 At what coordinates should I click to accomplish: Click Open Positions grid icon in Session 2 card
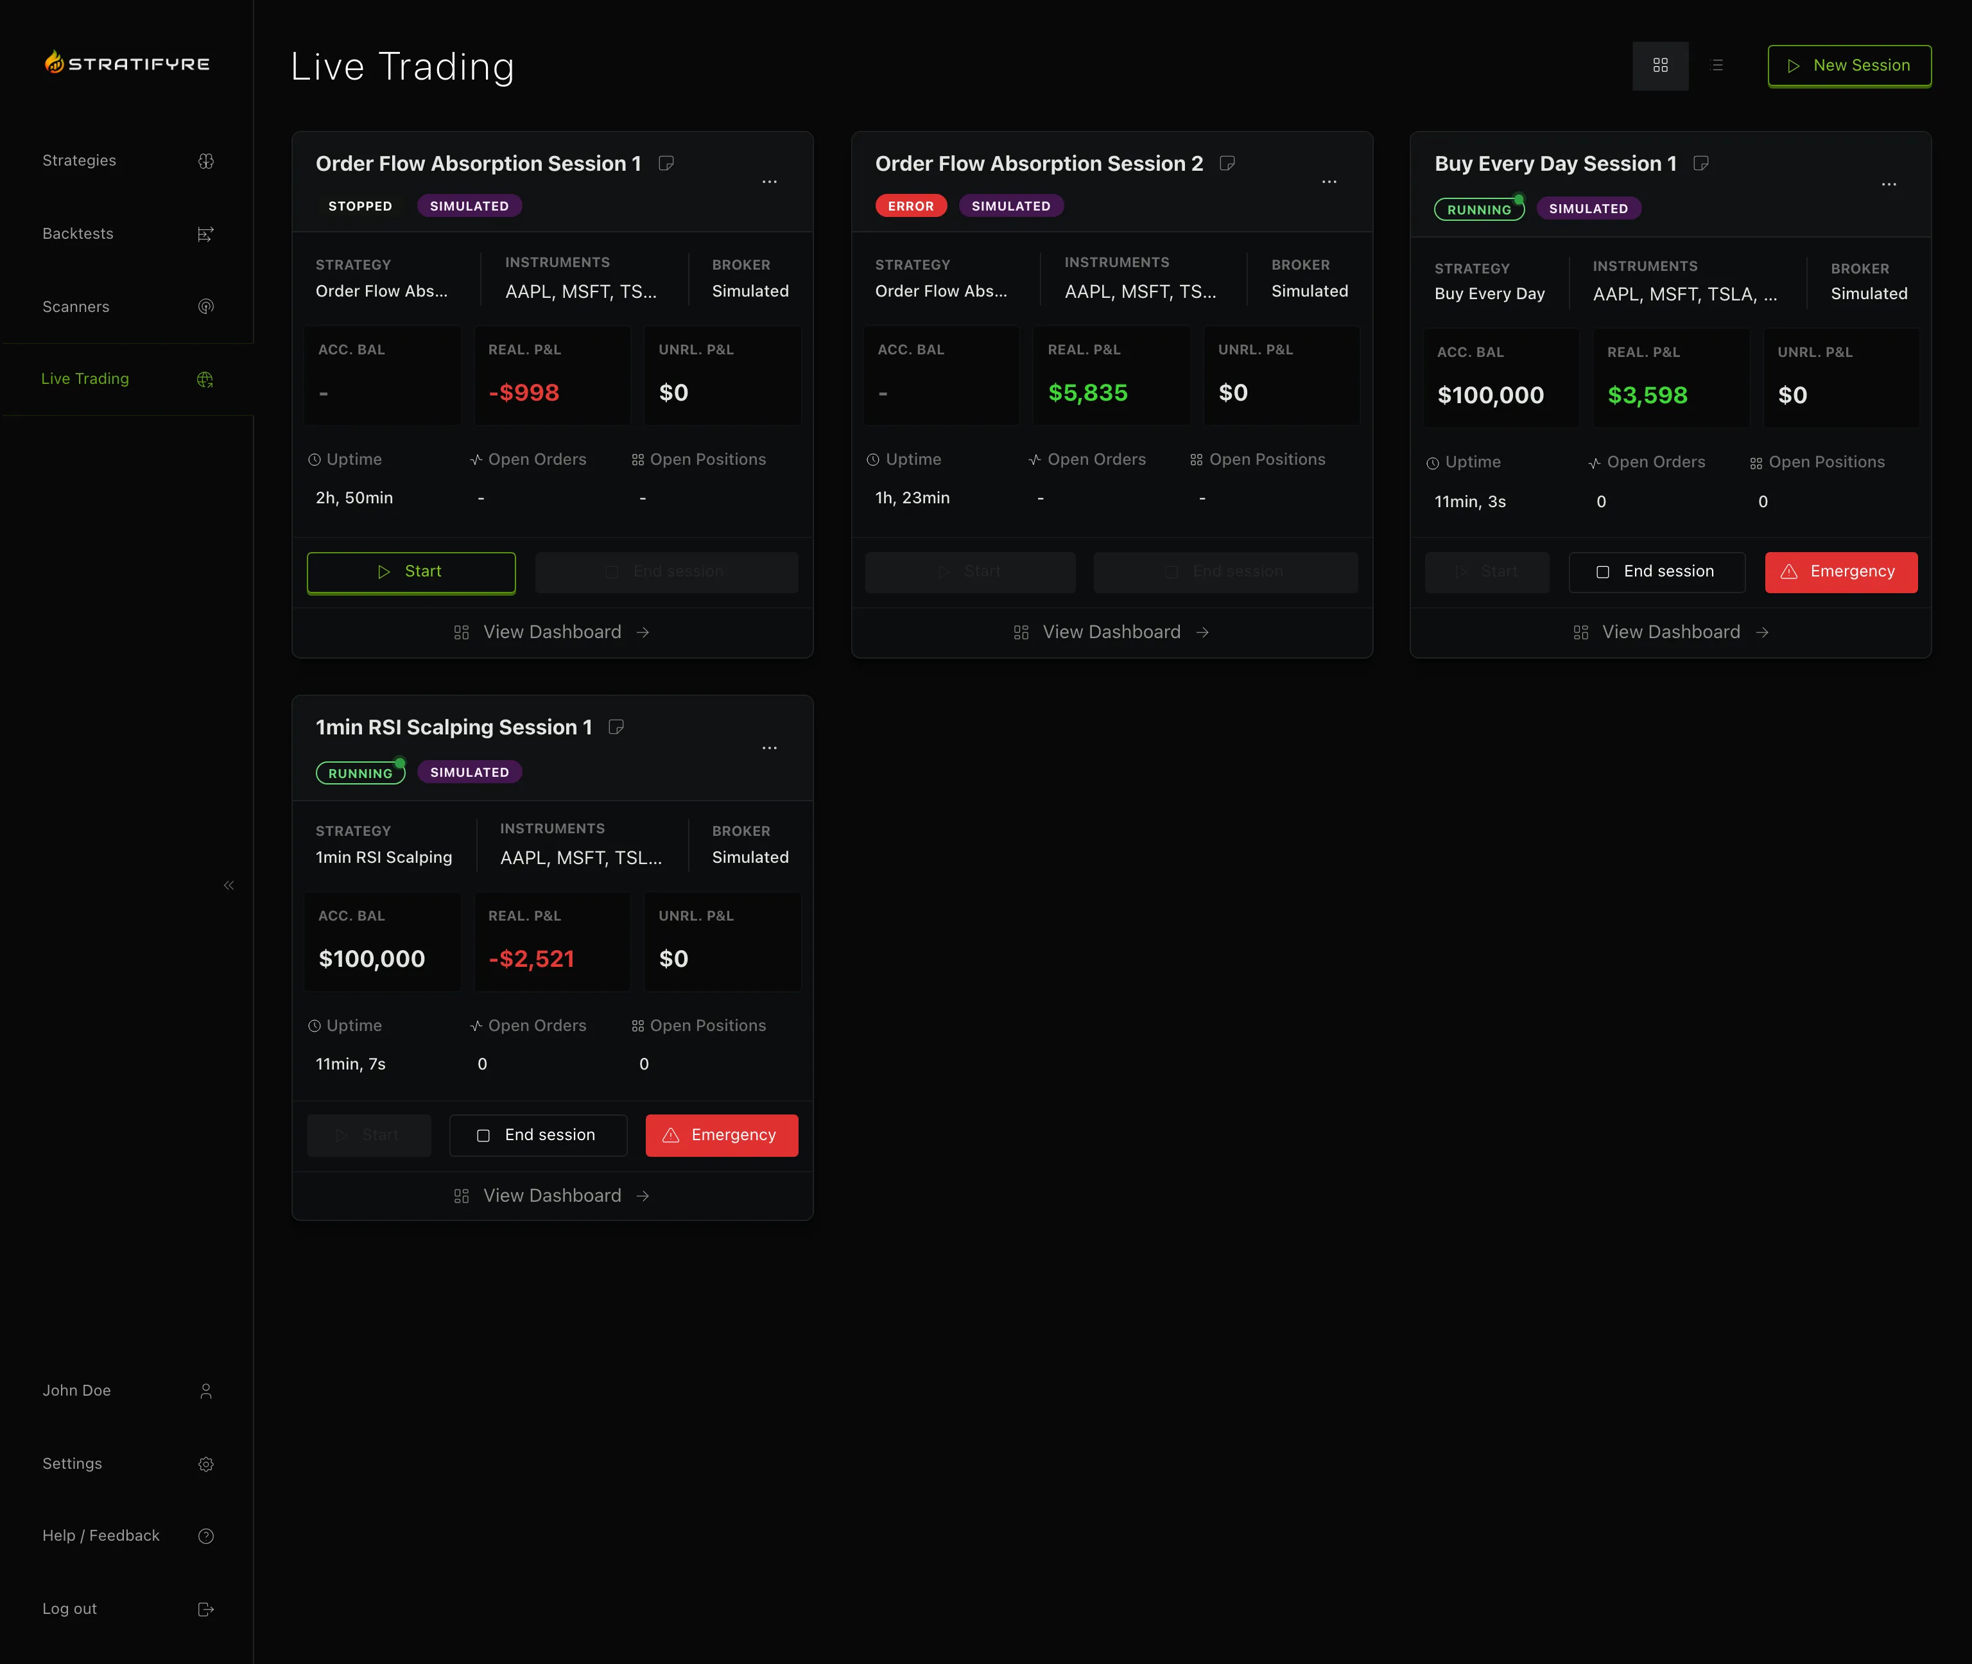(x=1196, y=460)
